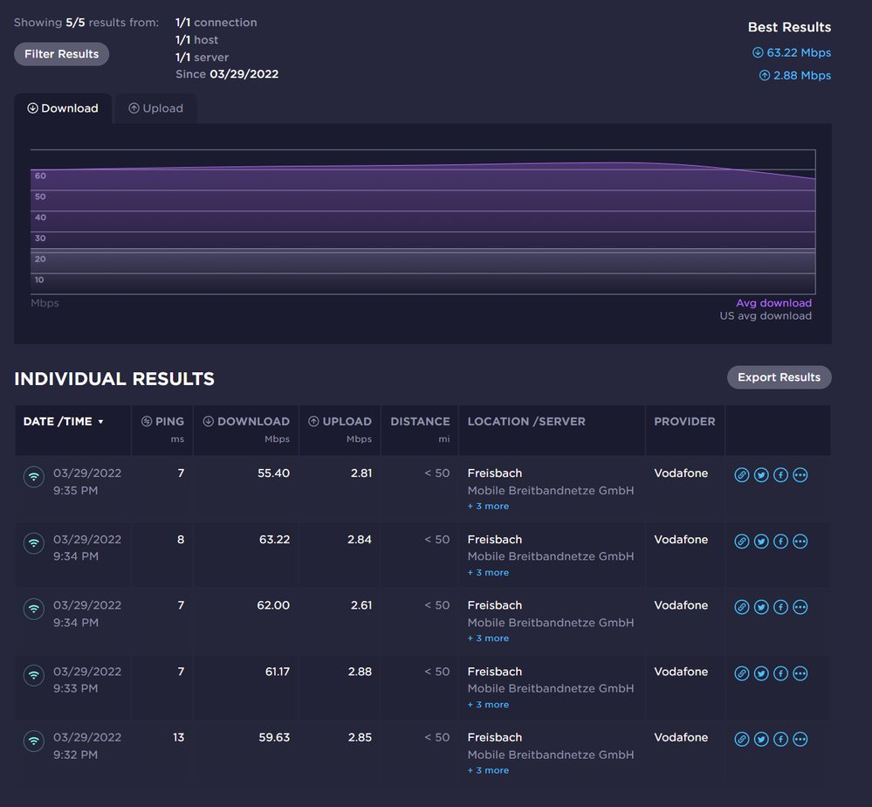
Task: Open more sharing options for the 9:32 PM result
Action: click(800, 738)
